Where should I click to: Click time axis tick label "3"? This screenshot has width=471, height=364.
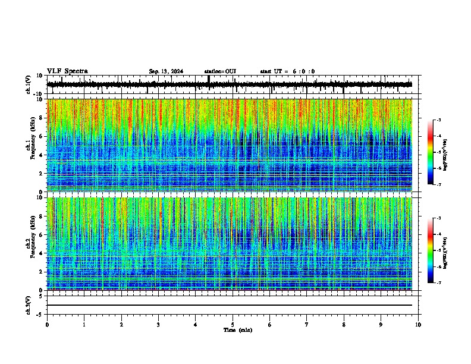tap(158, 325)
